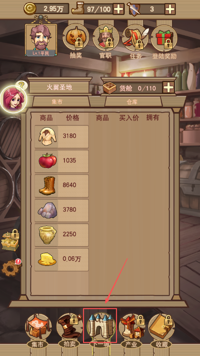The height and width of the screenshot is (356, 200).
Task: Open the 官职 king icon
Action: (x=106, y=38)
